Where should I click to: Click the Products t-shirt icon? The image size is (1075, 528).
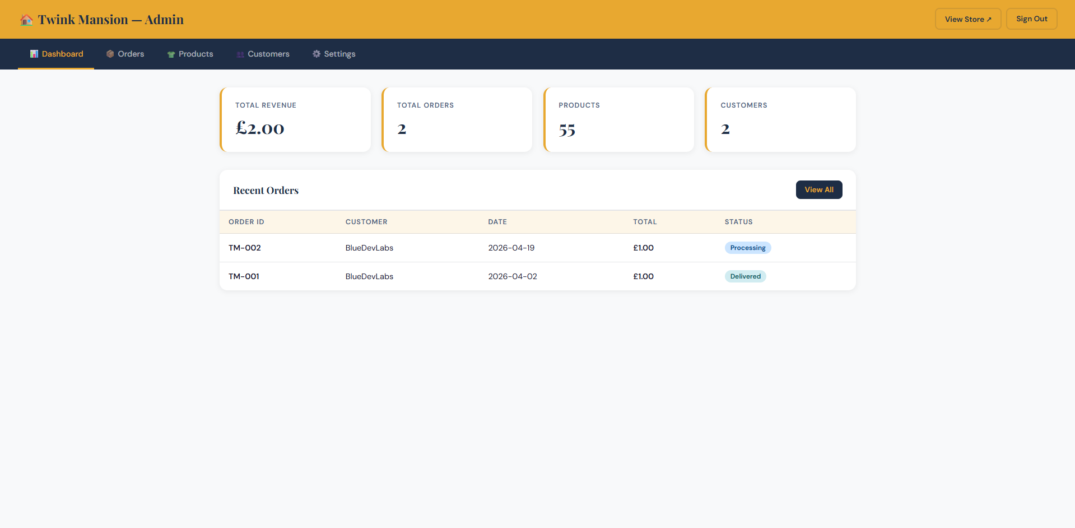pos(171,54)
